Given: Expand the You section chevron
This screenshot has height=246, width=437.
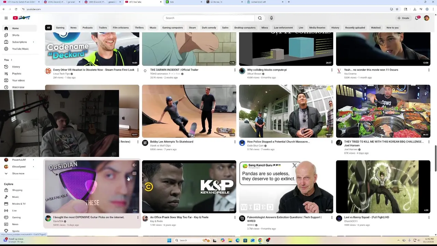Looking at the screenshot, I should (11, 60).
